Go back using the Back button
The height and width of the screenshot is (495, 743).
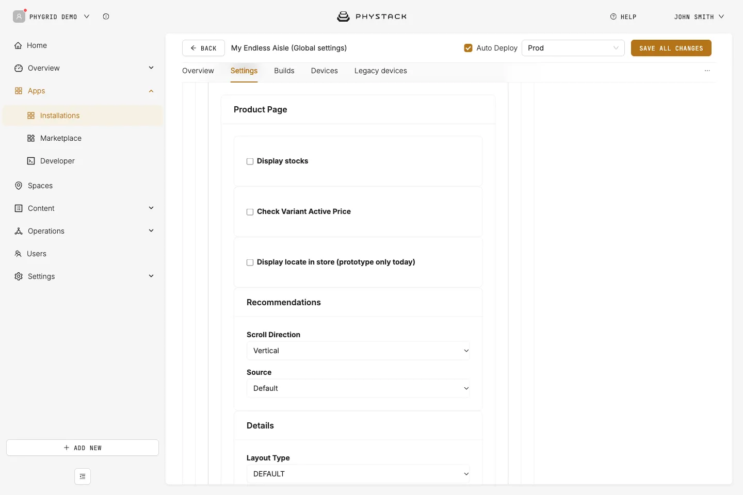coord(203,48)
